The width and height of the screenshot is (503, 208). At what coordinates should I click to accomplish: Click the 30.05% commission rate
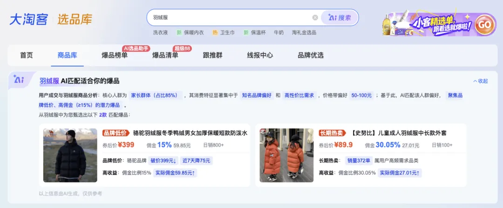[388, 145]
